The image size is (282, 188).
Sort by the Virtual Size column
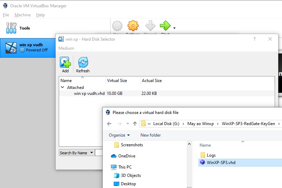pyautogui.click(x=123, y=81)
